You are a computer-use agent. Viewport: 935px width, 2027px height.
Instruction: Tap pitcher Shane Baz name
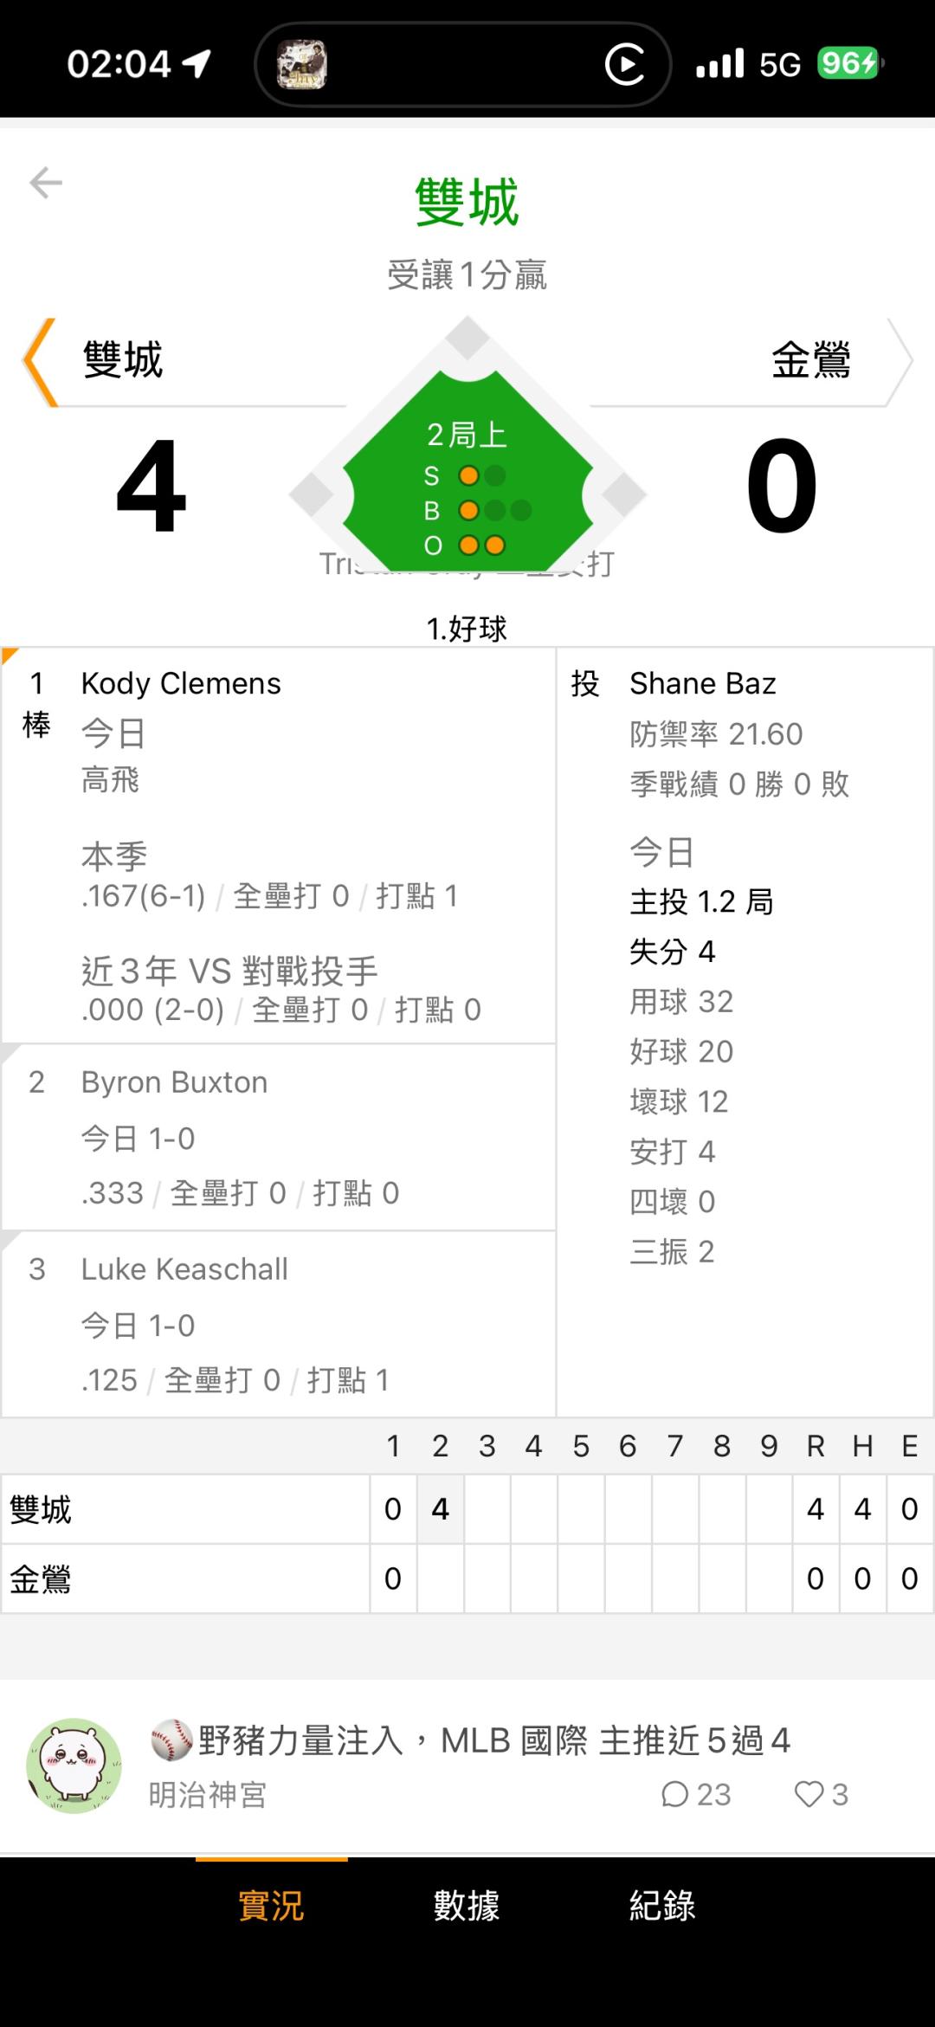click(x=702, y=684)
